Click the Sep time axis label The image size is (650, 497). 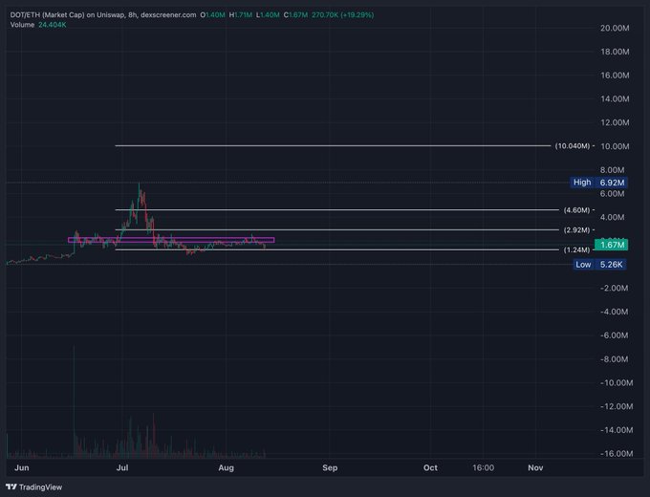click(x=330, y=467)
